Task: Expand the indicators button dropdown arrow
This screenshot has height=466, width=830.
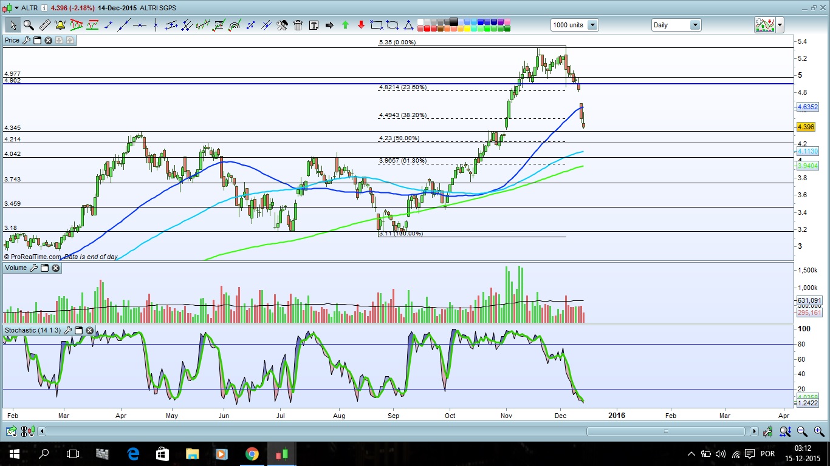Action: 780,25
